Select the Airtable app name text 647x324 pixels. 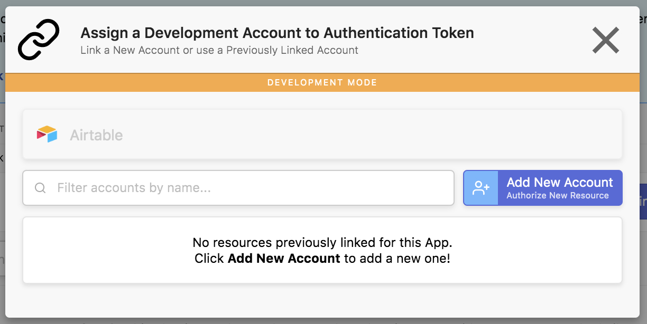[x=96, y=135]
